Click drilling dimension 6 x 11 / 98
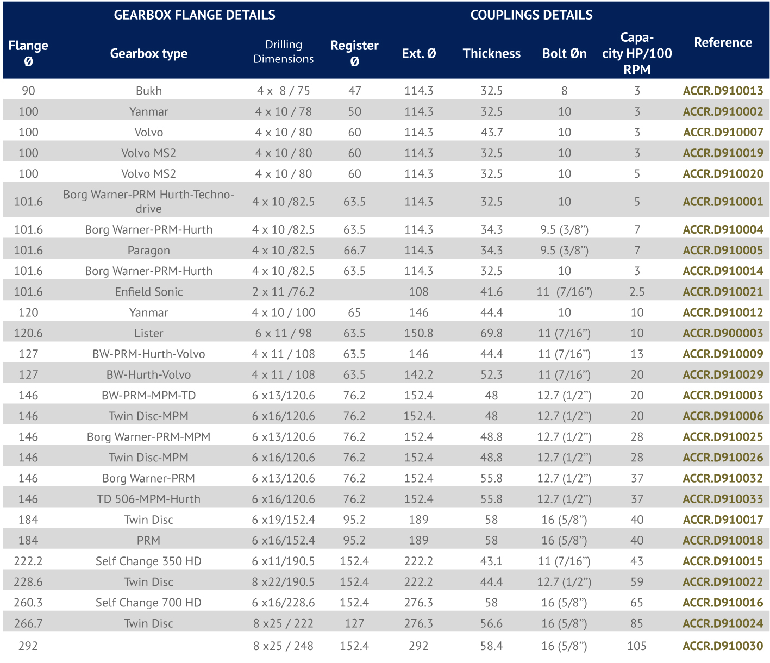 click(284, 333)
